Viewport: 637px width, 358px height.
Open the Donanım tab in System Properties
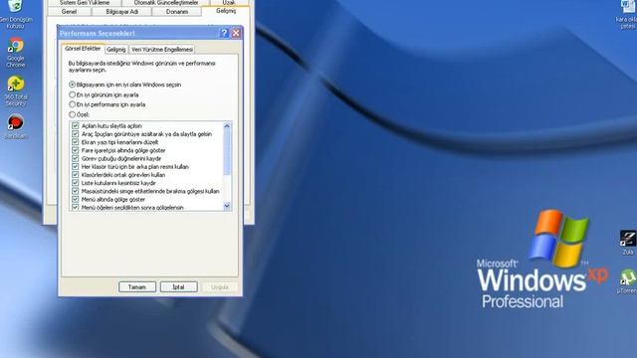click(x=177, y=12)
